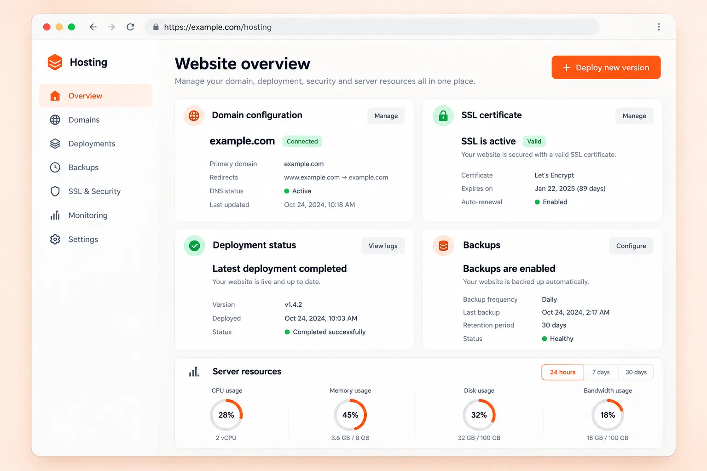
Task: Click the Valid SSL badge
Action: 534,141
